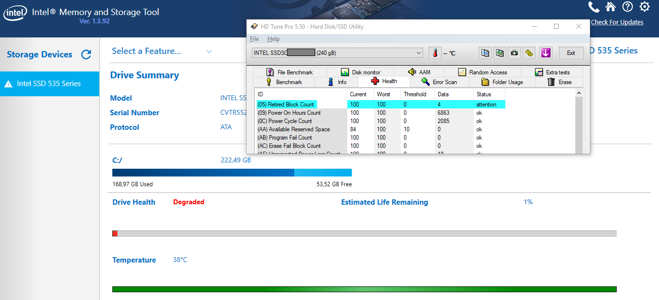This screenshot has height=300, width=659.
Task: Select Intel SSD 535 Series in sidebar
Action: (x=50, y=84)
